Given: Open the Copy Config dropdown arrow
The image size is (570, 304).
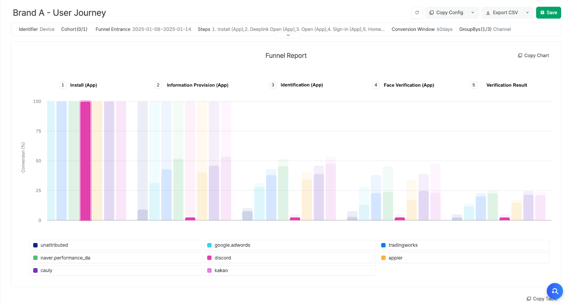Looking at the screenshot, I should (x=473, y=12).
